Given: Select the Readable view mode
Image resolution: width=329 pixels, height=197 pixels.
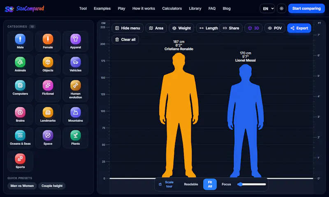Looking at the screenshot, I should pyautogui.click(x=191, y=184).
